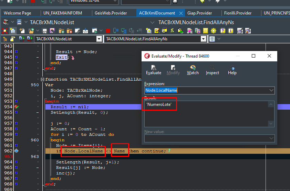Switch to the Welcome Page tab
Image resolution: width=290 pixels, height=191 pixels.
17,13
